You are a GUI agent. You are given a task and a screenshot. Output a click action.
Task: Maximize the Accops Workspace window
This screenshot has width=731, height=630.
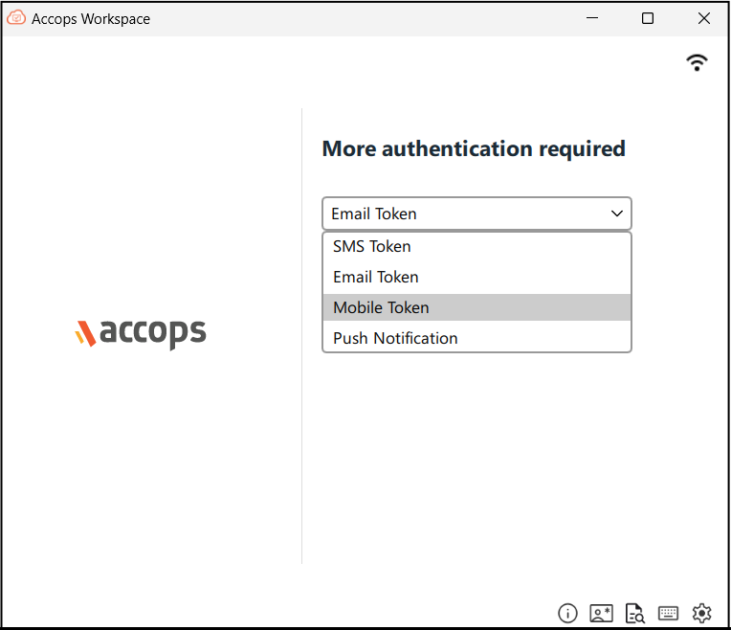pyautogui.click(x=648, y=18)
